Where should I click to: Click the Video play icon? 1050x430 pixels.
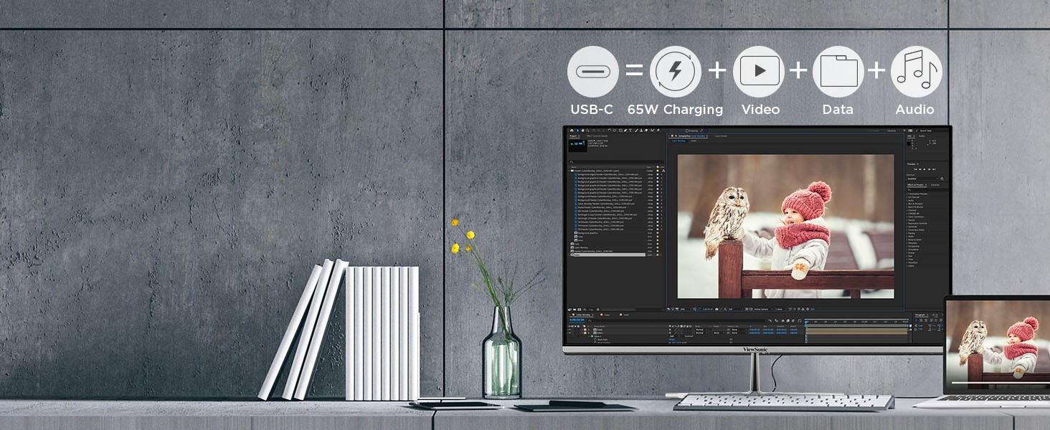[x=758, y=72]
